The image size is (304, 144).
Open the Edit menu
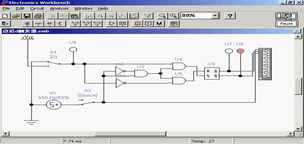pos(20,9)
